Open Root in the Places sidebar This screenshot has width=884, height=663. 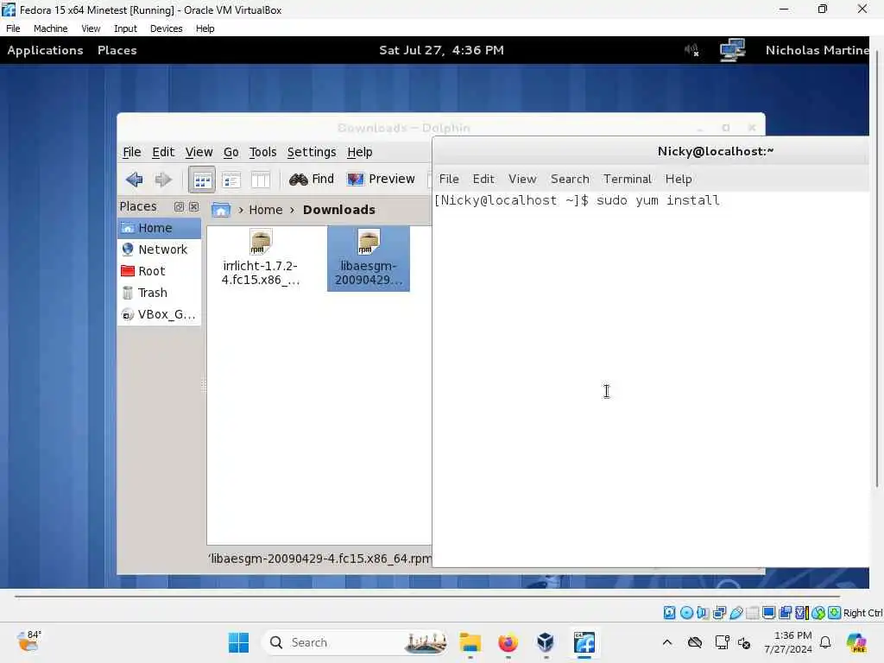[x=159, y=271]
